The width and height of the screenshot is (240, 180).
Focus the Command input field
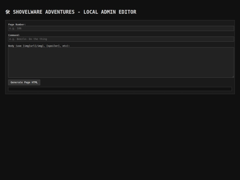tap(121, 39)
